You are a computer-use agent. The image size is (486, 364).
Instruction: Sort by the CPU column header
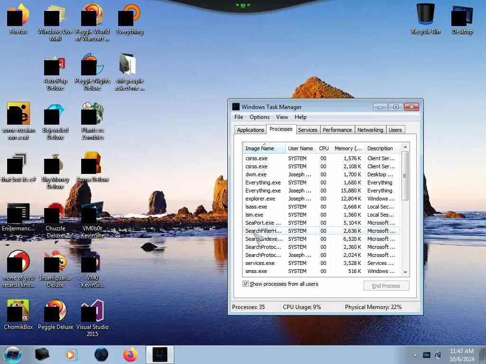324,148
